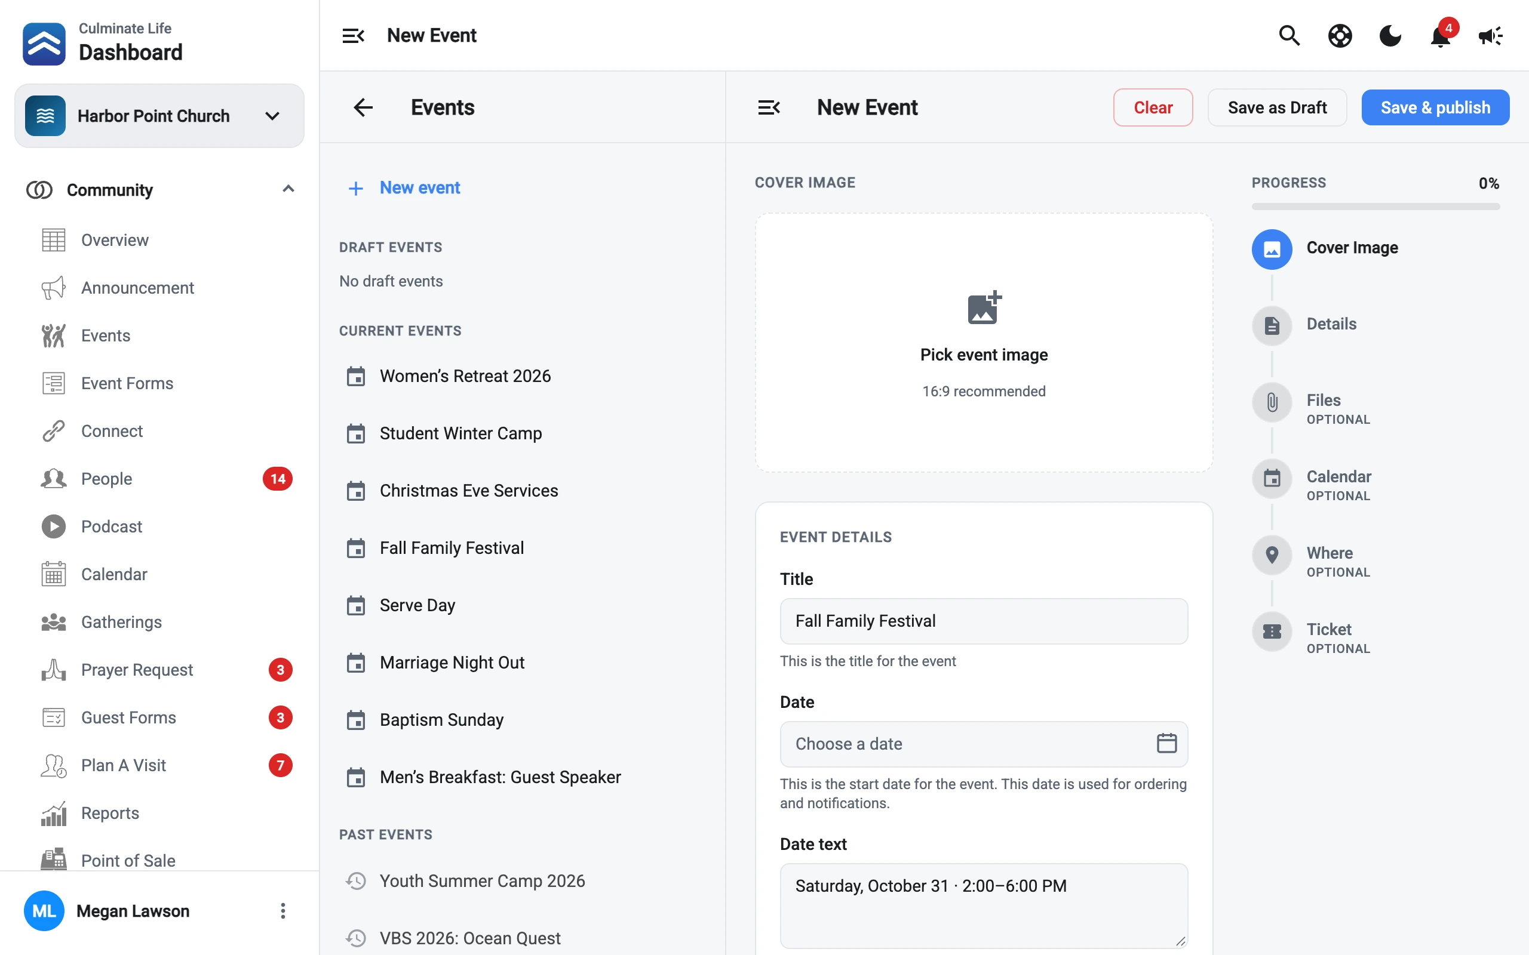Go to Files progress step
Screen dimensions: 1529x955
click(x=1311, y=402)
